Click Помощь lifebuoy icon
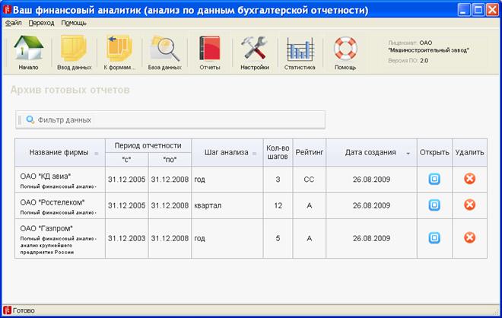Image resolution: width=502 pixels, height=318 pixels. [345, 52]
